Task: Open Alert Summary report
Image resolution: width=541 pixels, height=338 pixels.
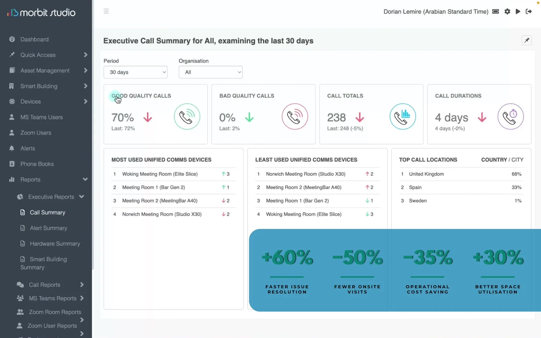Action: coord(48,228)
